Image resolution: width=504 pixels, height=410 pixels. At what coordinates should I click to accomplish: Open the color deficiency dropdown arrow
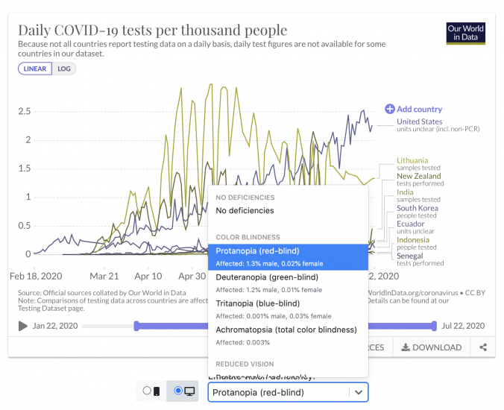click(359, 392)
